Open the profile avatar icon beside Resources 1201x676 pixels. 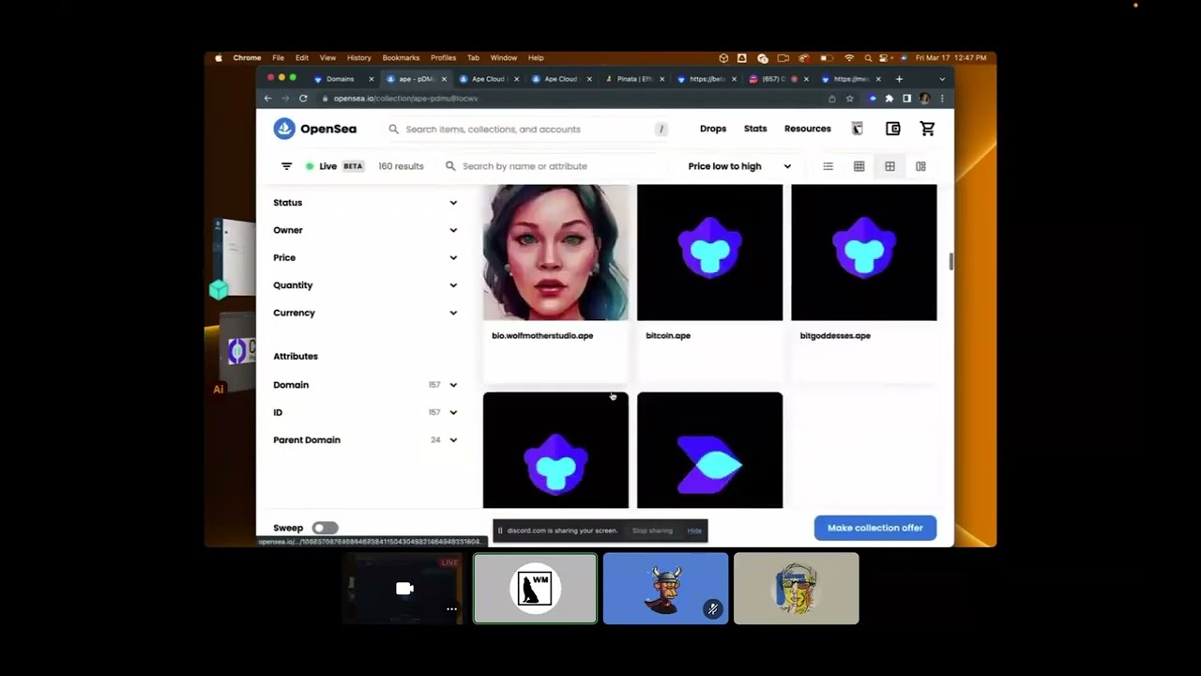coord(858,129)
